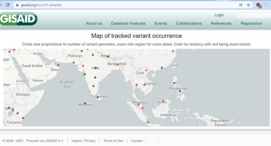271x146 pixels.
Task: Open the Collaborations menu
Action: (x=189, y=23)
